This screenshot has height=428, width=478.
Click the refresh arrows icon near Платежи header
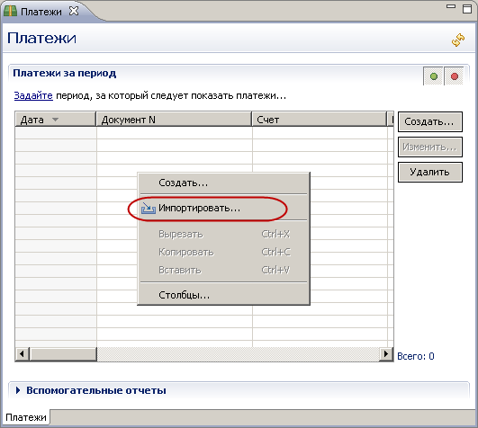[x=458, y=40]
